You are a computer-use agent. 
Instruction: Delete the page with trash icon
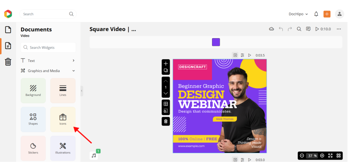[x=166, y=121]
